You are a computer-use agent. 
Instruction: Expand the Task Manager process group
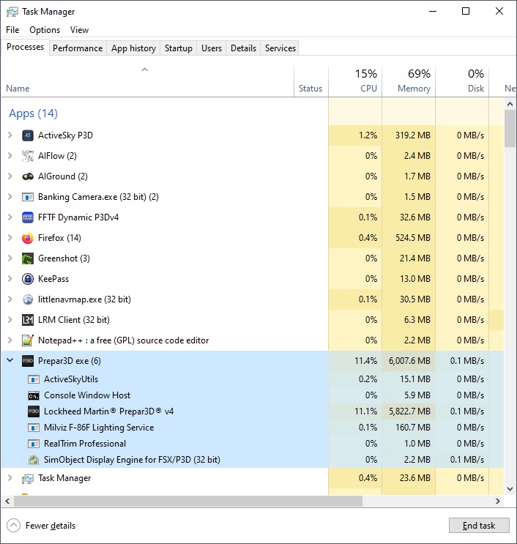[x=10, y=477]
